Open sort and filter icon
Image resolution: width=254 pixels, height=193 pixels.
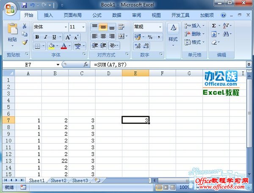[x=226, y=25]
